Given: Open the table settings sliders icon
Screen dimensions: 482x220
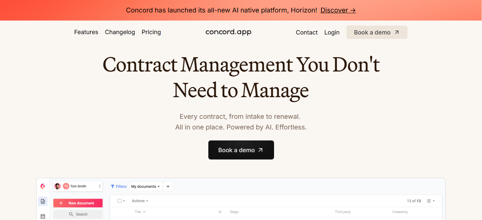Looking at the screenshot, I should click(429, 201).
